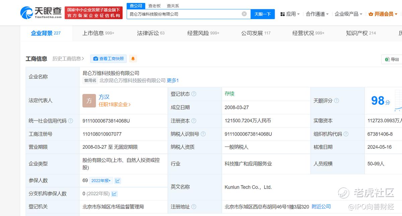Open the 应用 dropdown menu
The height and width of the screenshot is (216, 402).
[x=290, y=14]
